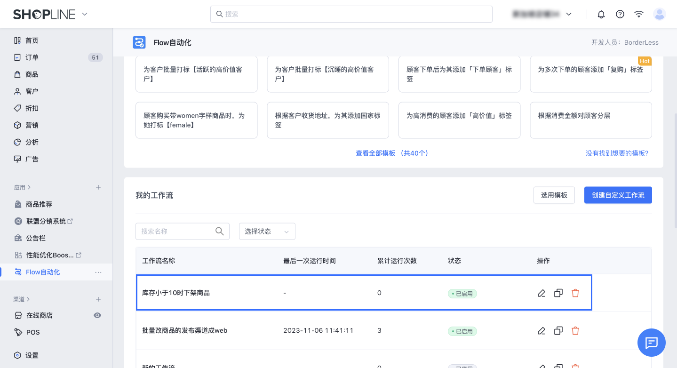Go to 订单 in the sidebar
677x368 pixels.
tap(32, 57)
